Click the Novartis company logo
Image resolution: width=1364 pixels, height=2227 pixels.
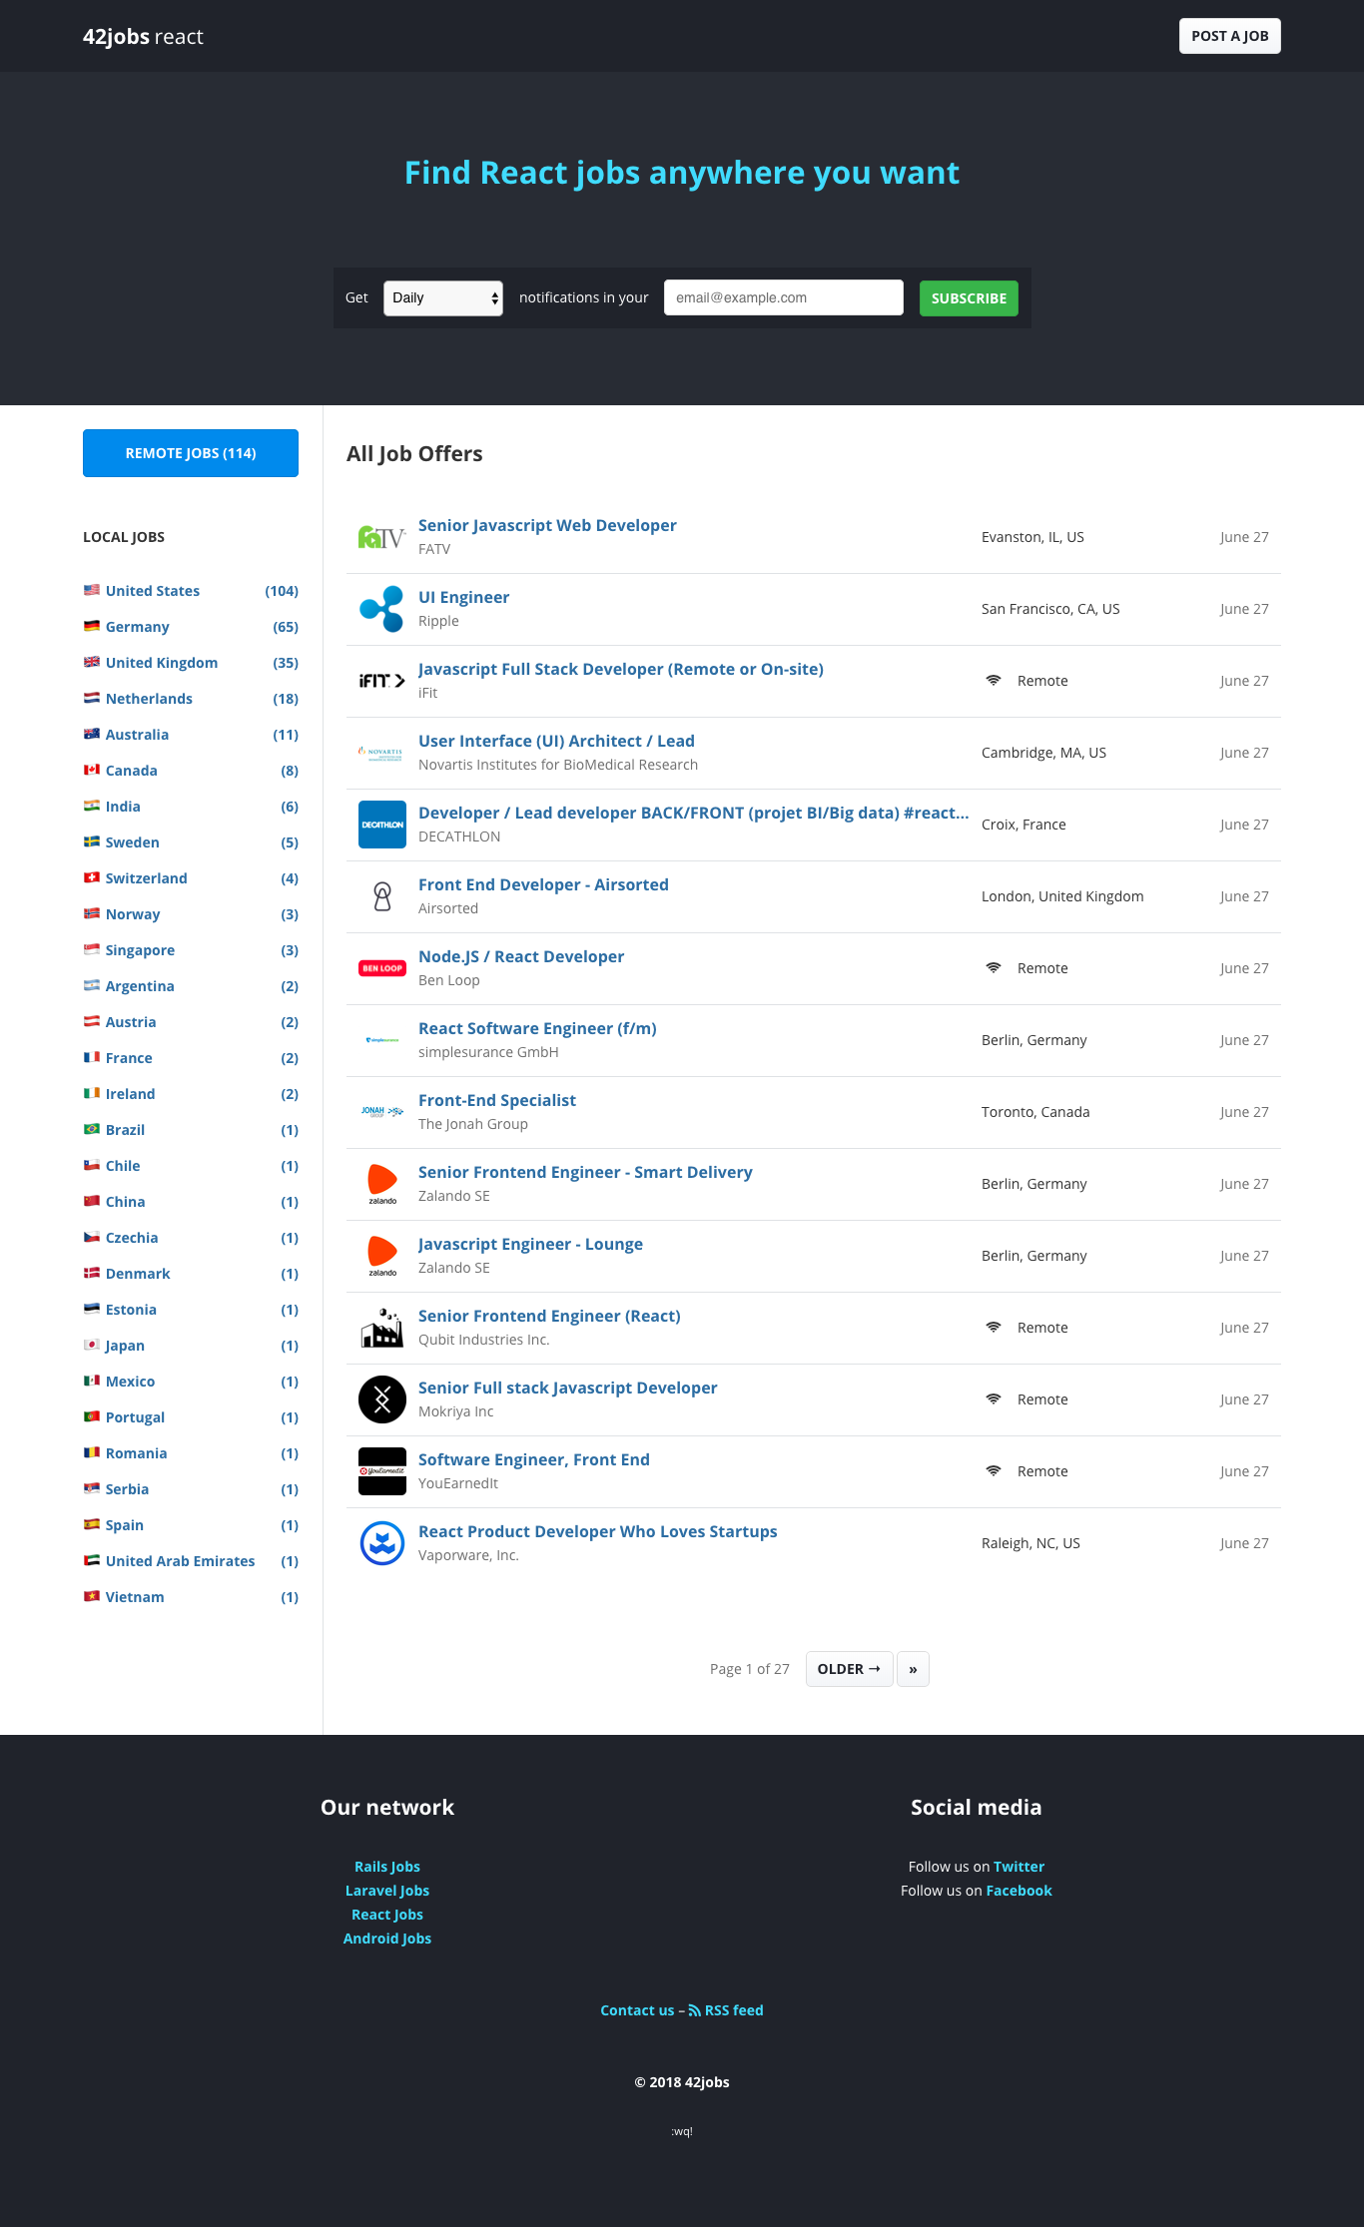(x=382, y=753)
